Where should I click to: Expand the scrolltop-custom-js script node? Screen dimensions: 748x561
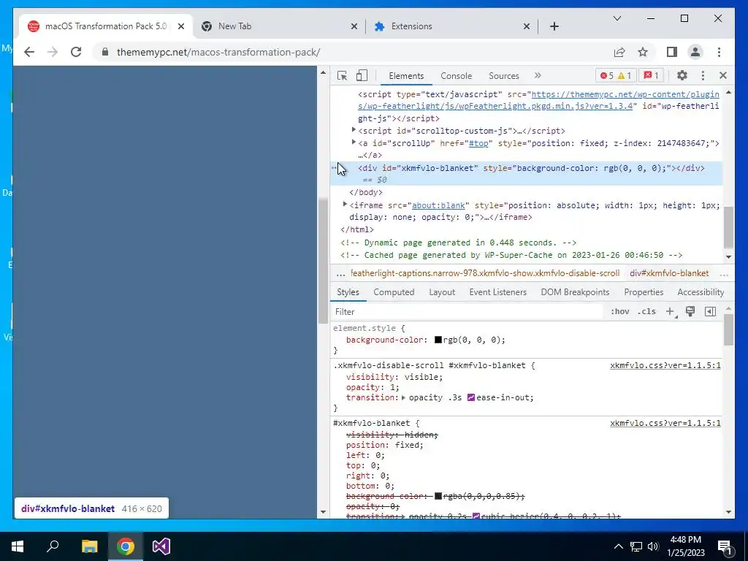pyautogui.click(x=354, y=130)
